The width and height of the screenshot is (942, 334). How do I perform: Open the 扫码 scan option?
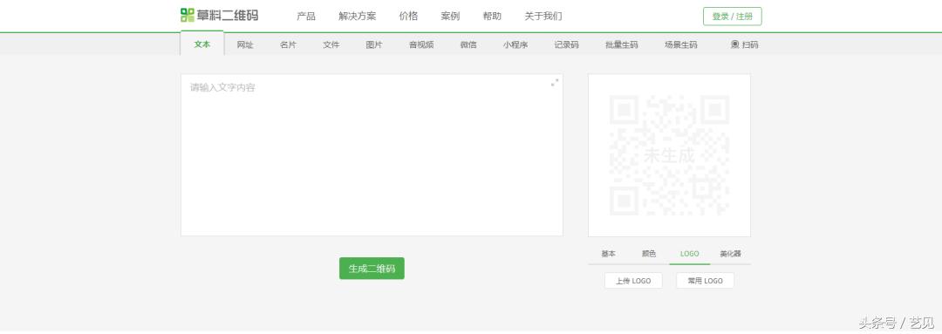tap(744, 44)
